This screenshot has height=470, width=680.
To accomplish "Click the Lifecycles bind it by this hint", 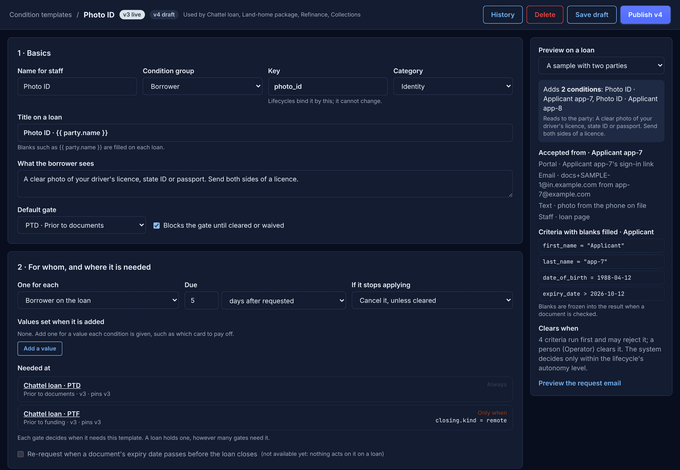I will click(325, 101).
